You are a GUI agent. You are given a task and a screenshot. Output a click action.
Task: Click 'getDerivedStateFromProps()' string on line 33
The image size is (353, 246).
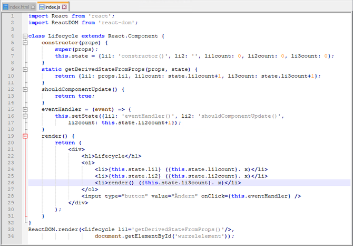[178, 229]
